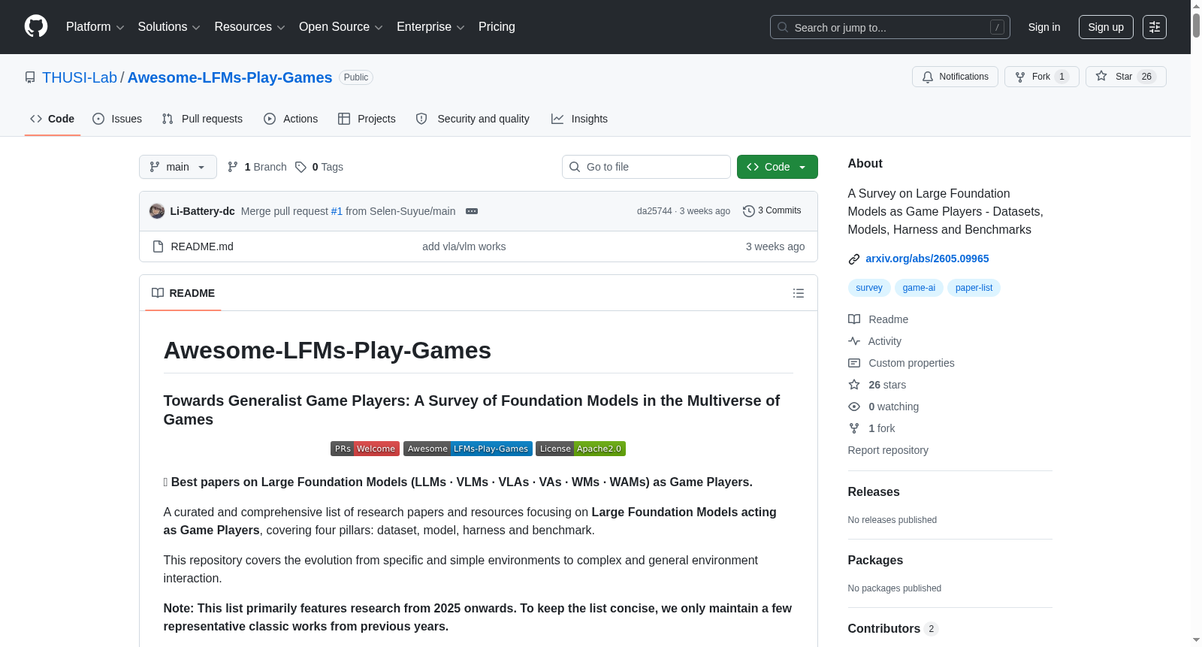Switch to the Projects tab
Screen dimensions: 1202x647
point(367,119)
